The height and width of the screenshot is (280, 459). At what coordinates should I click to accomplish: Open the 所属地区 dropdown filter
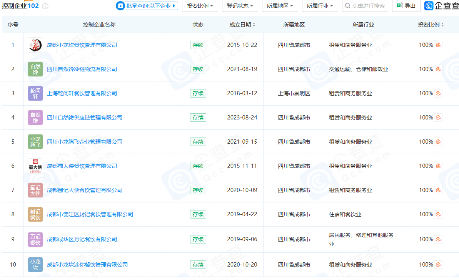click(x=280, y=6)
